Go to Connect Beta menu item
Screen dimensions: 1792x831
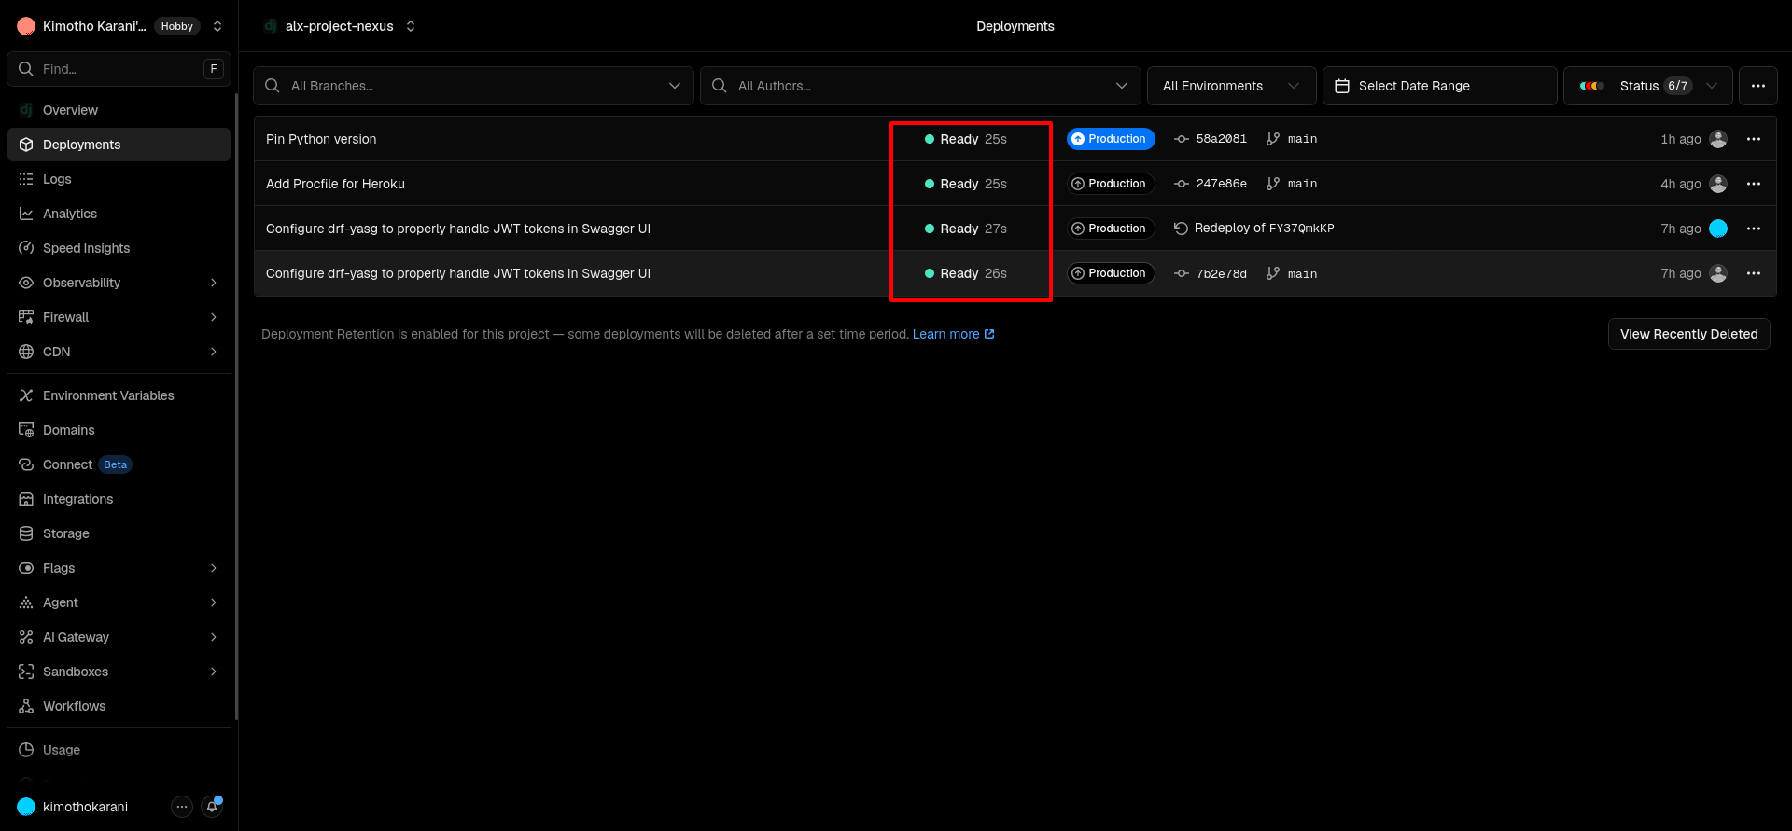119,464
